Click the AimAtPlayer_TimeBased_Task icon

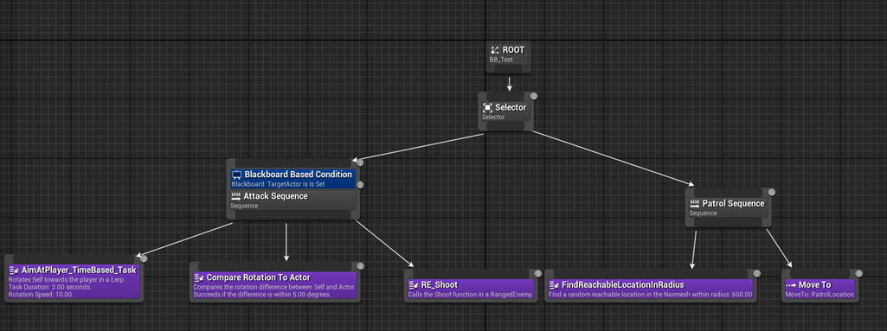click(14, 270)
